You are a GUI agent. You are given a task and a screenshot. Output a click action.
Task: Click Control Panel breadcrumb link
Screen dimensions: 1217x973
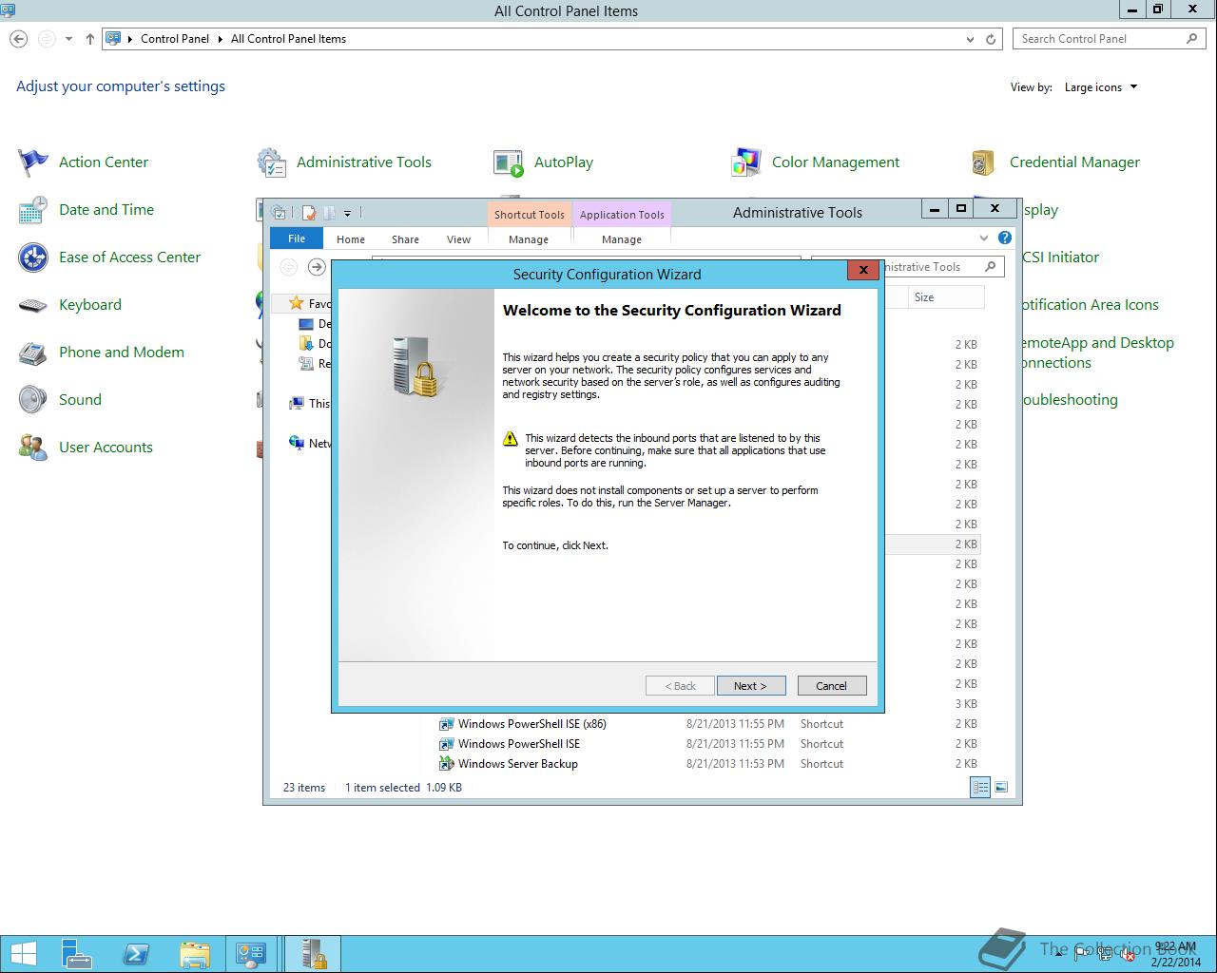(x=175, y=39)
